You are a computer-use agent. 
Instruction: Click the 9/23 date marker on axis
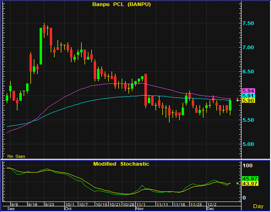coord(49,205)
